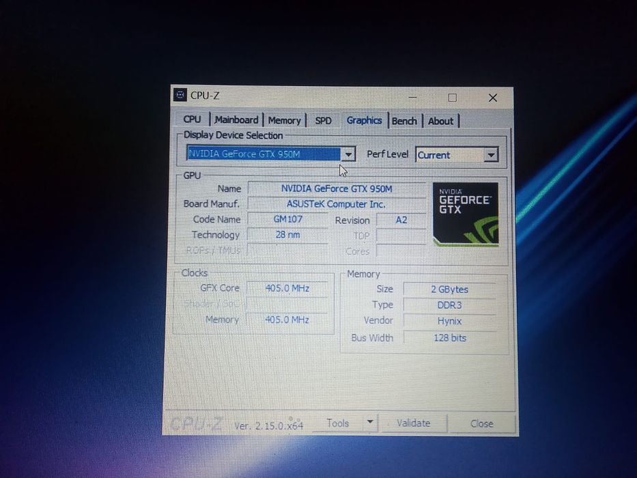637x478 pixels.
Task: Click the GFX Core 405.0 MHz value
Action: coord(287,288)
